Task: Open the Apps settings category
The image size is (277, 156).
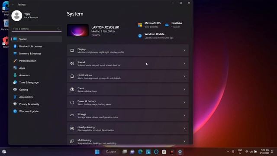Action: tap(37, 68)
